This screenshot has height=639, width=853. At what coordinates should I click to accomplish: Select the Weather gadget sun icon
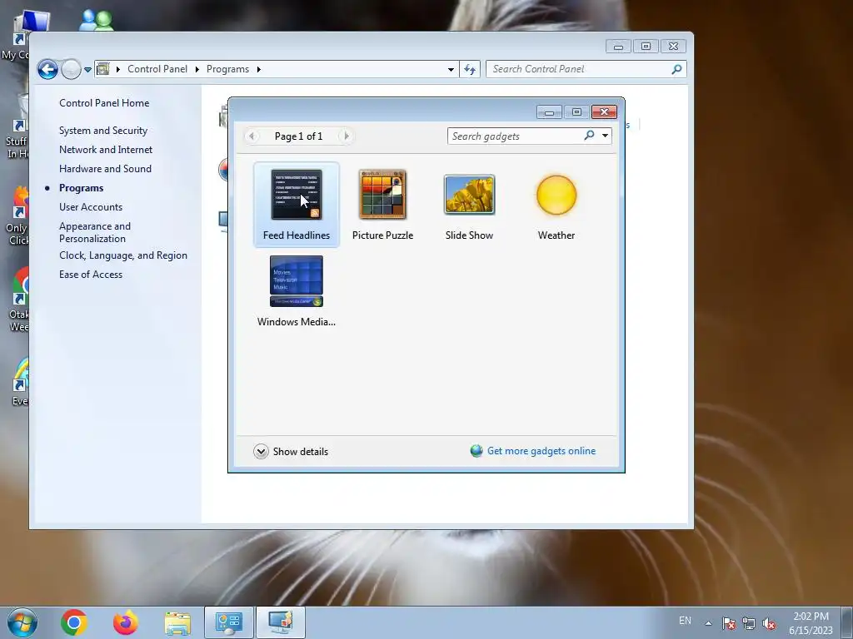click(x=556, y=195)
